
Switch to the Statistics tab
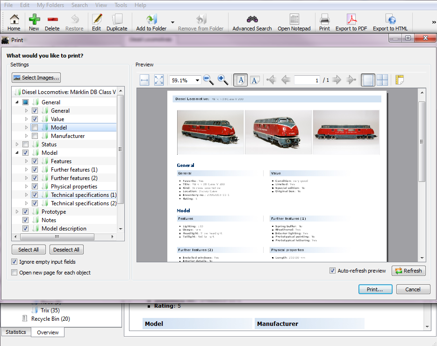16,332
